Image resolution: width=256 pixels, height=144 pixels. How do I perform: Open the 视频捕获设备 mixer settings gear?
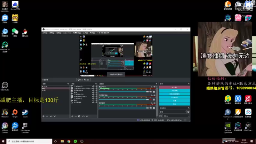[x=154, y=100]
